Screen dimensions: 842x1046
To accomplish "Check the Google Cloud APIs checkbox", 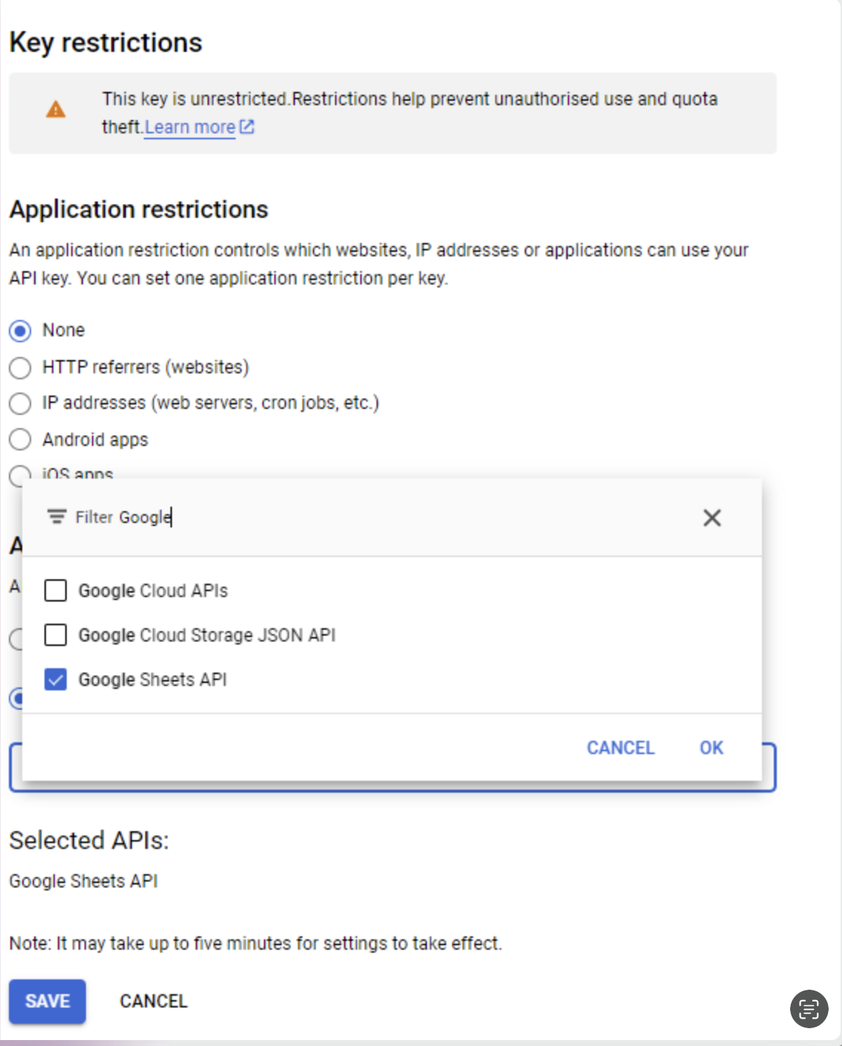I will (56, 590).
